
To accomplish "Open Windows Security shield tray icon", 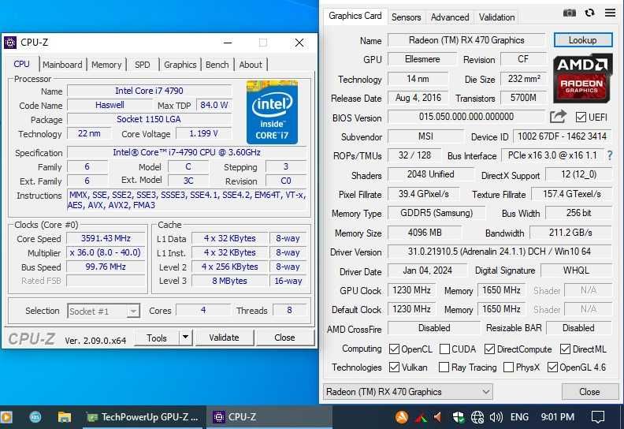I will [459, 417].
